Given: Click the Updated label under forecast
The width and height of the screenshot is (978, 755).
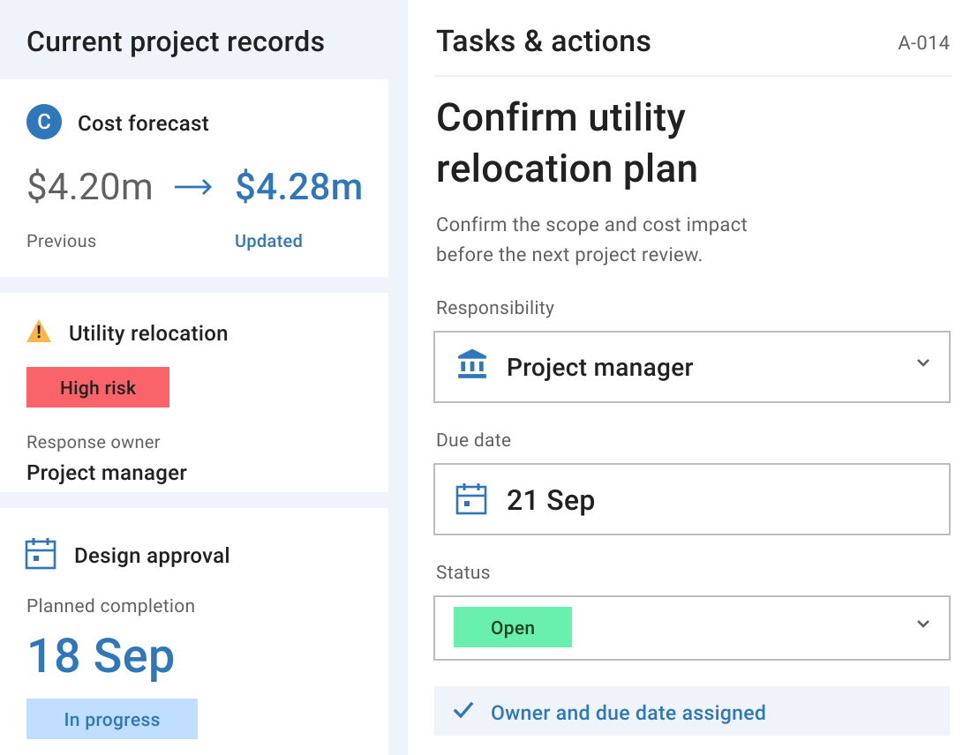Looking at the screenshot, I should (268, 242).
